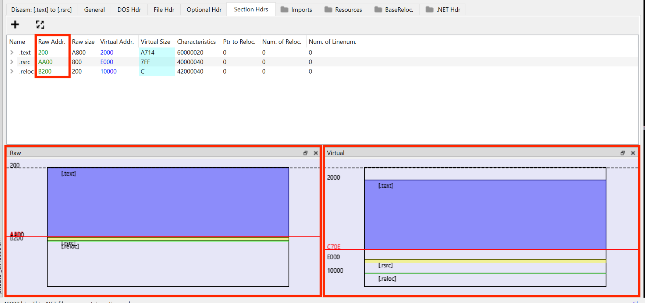Open the File Hdr tab

pos(164,10)
